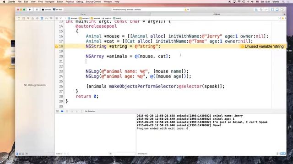The height and width of the screenshot is (164, 293).
Task: Clear the console with trash icon
Action: pyautogui.click(x=277, y=154)
